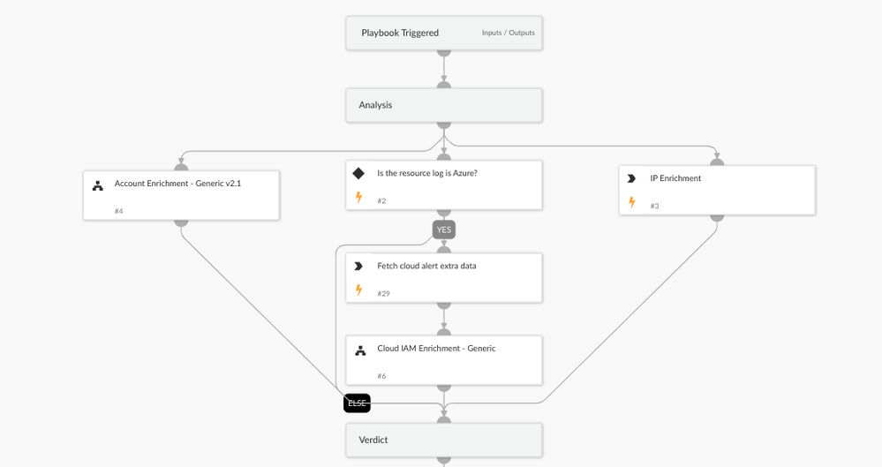Open the IP Enrichment task card
Viewport: 882px width, 467px height.
coord(675,178)
